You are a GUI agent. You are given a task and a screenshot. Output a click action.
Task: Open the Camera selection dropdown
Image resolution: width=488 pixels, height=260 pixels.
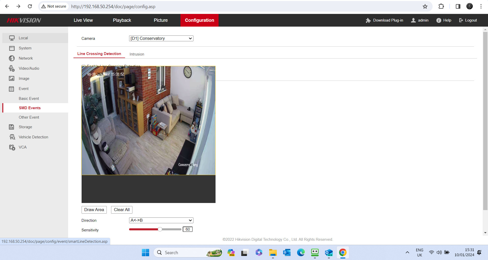pos(161,38)
